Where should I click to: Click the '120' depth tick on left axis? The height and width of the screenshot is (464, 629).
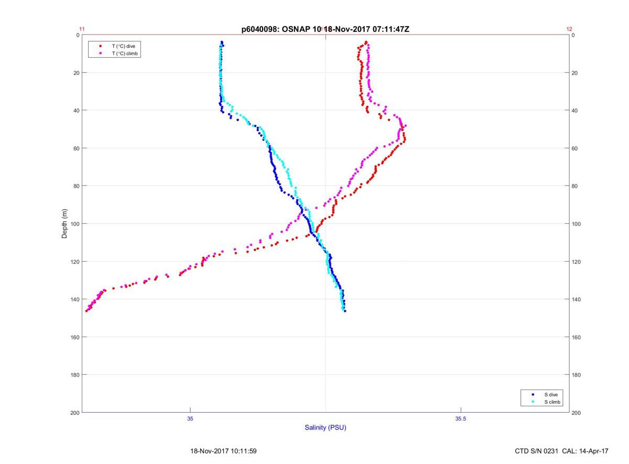[74, 262]
